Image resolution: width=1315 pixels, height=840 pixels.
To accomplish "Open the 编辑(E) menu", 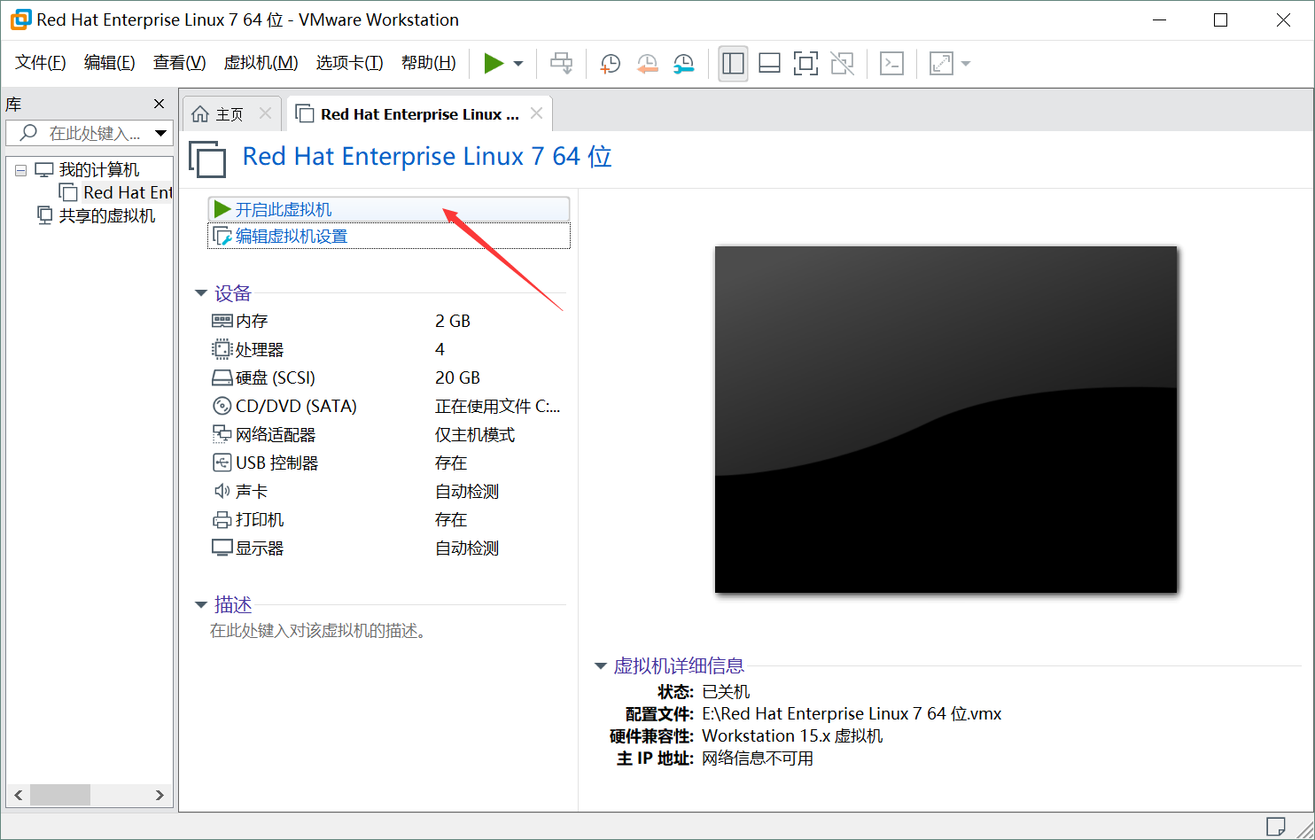I will pos(110,63).
